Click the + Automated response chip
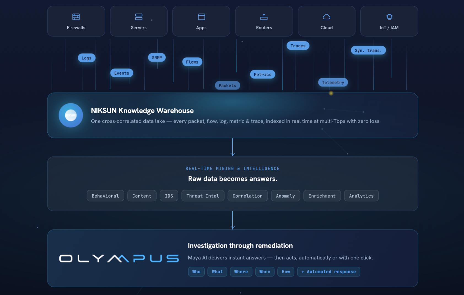This screenshot has height=295, width=464. pos(329,272)
